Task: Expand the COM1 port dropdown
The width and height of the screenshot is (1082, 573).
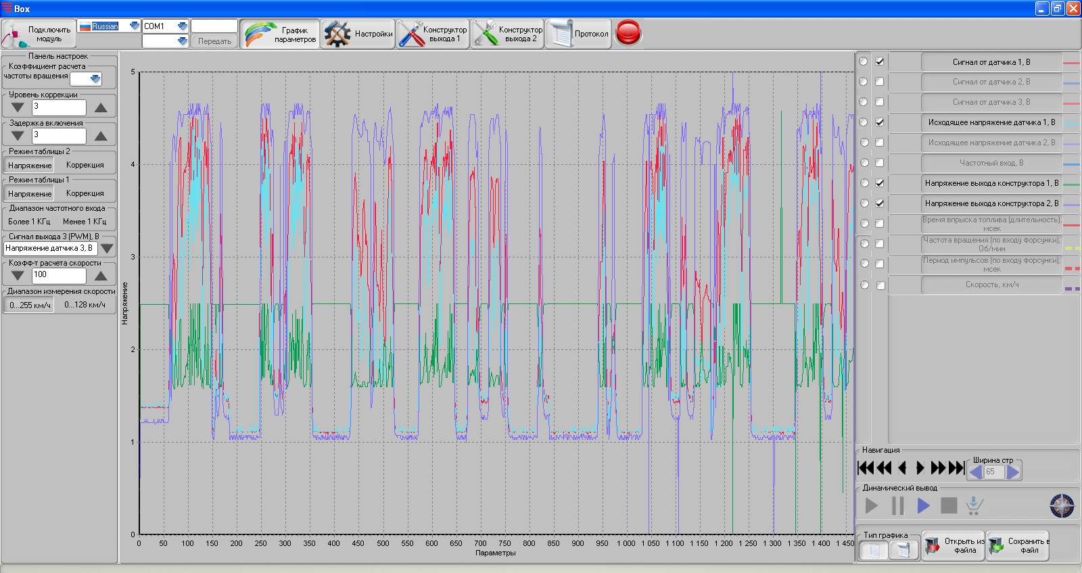Action: tap(182, 26)
